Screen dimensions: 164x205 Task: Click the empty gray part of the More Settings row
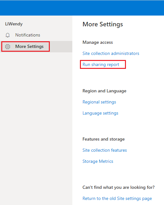coord(61,47)
